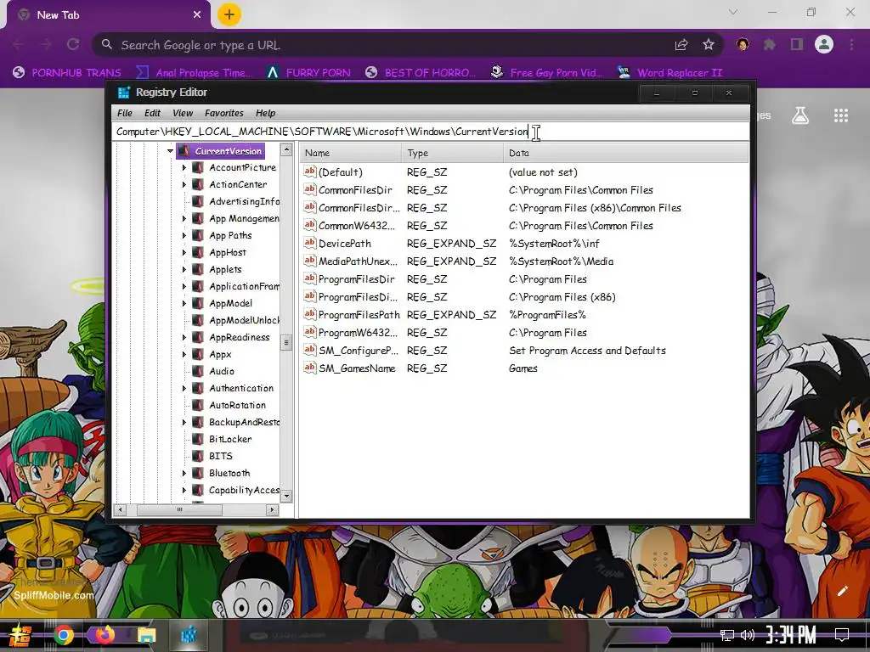Launch Chrome from the taskbar
The width and height of the screenshot is (870, 652).
click(x=63, y=635)
